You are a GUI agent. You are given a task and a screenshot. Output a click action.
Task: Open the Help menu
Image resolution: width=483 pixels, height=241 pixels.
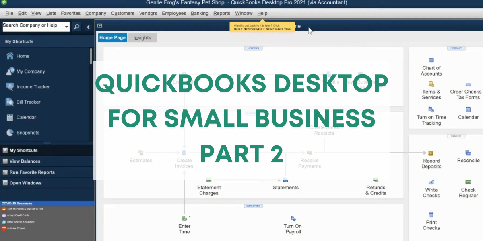262,13
